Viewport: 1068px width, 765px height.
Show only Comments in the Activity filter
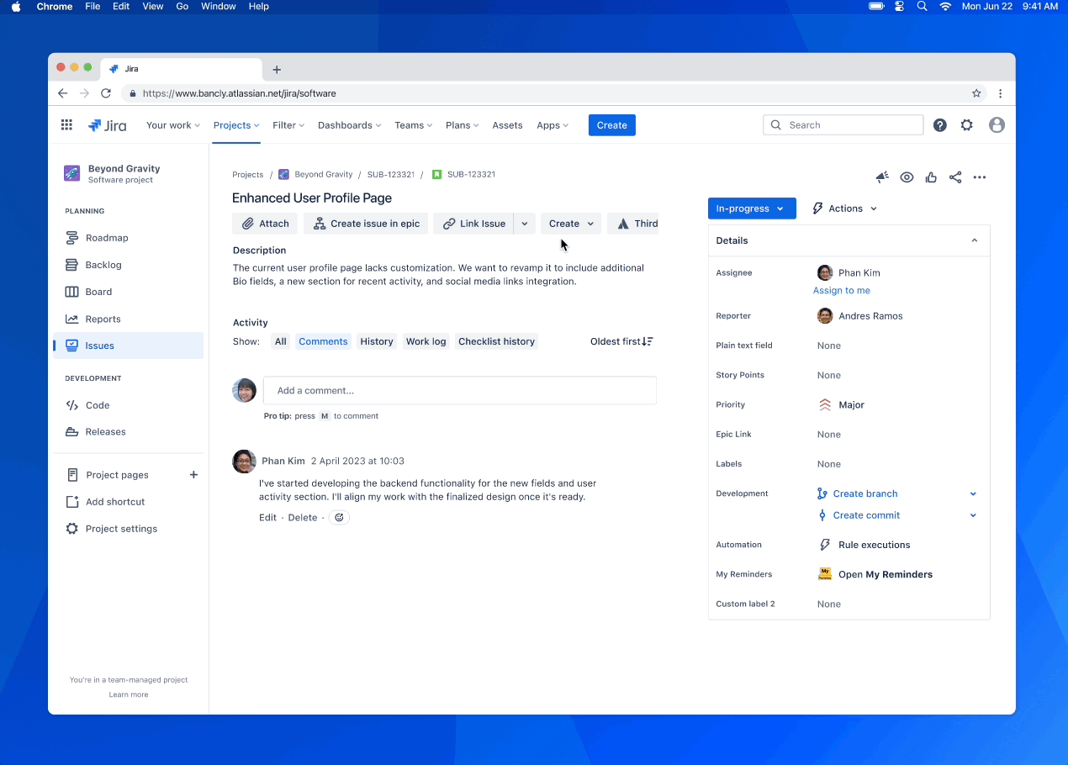pyautogui.click(x=323, y=341)
